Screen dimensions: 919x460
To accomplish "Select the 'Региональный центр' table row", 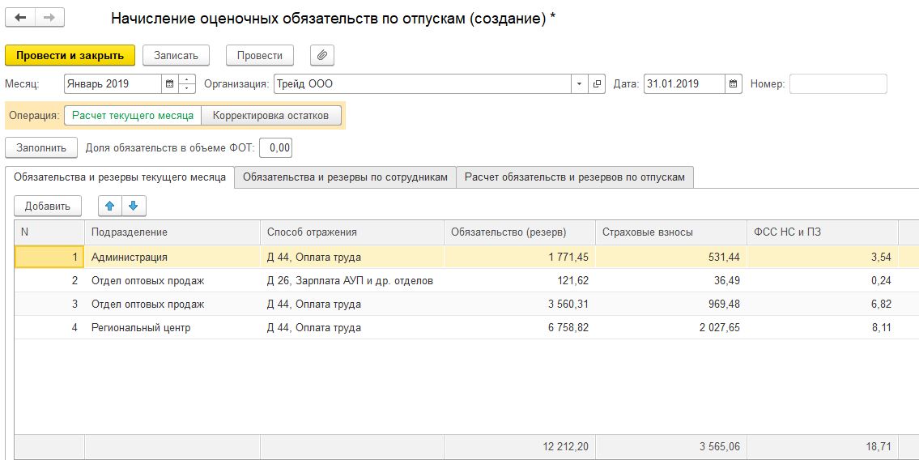I will point(141,328).
